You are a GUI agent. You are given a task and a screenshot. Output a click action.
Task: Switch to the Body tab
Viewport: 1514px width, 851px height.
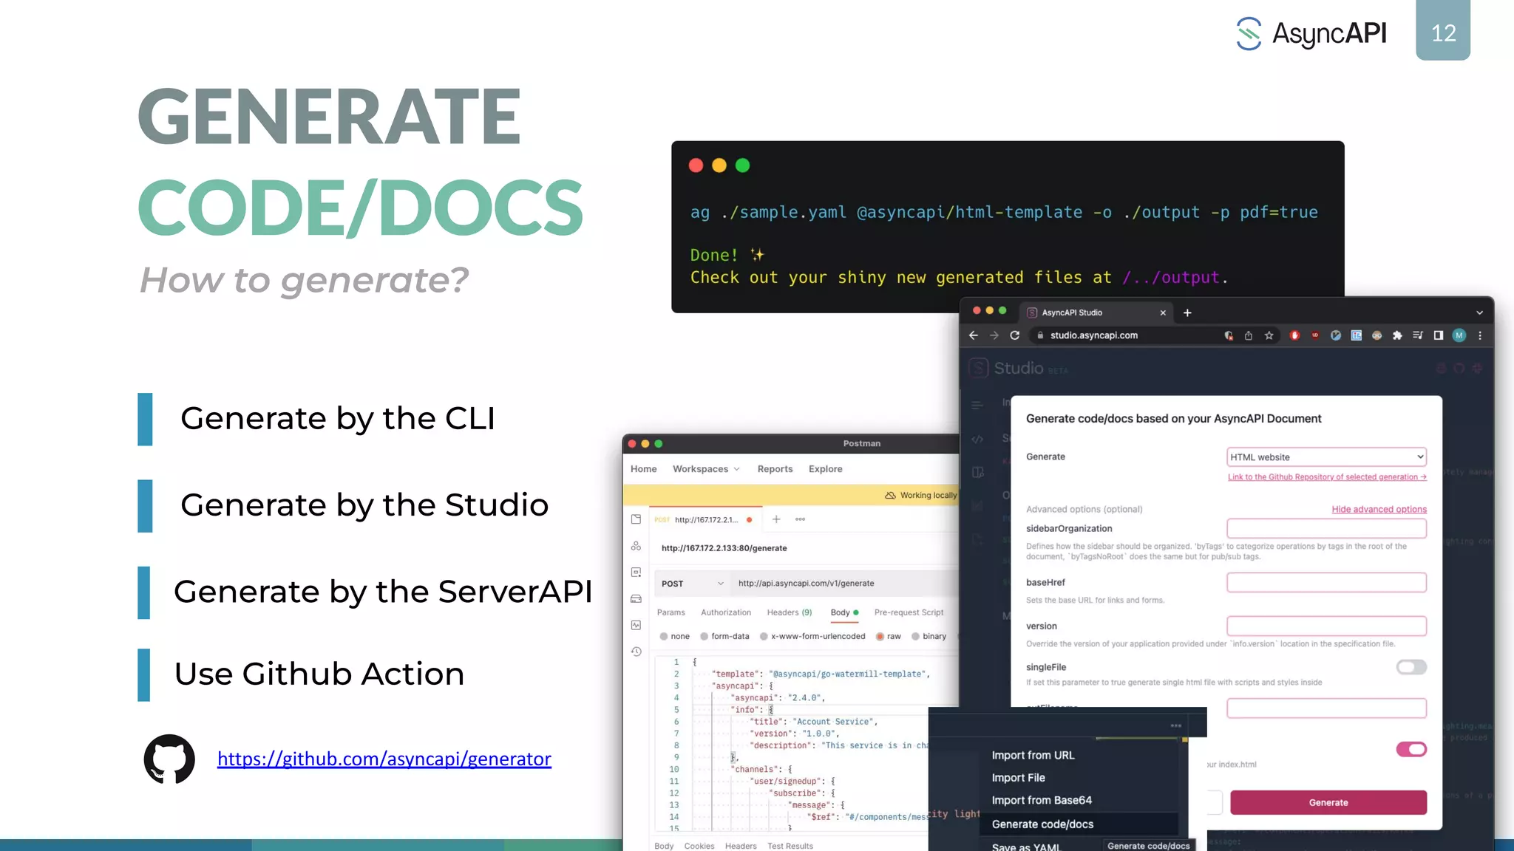point(844,612)
